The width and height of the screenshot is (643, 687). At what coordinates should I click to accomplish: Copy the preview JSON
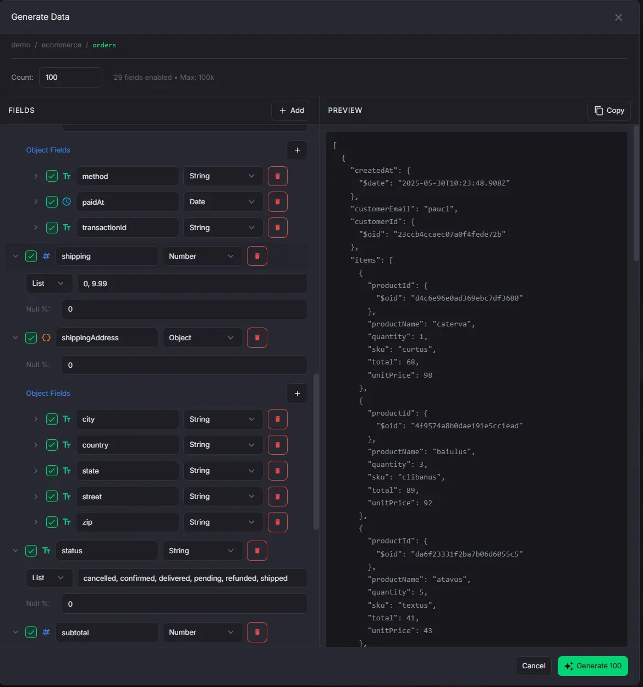click(609, 111)
